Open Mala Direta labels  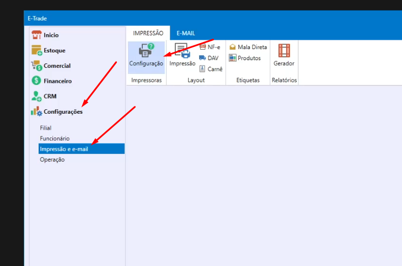tap(248, 47)
